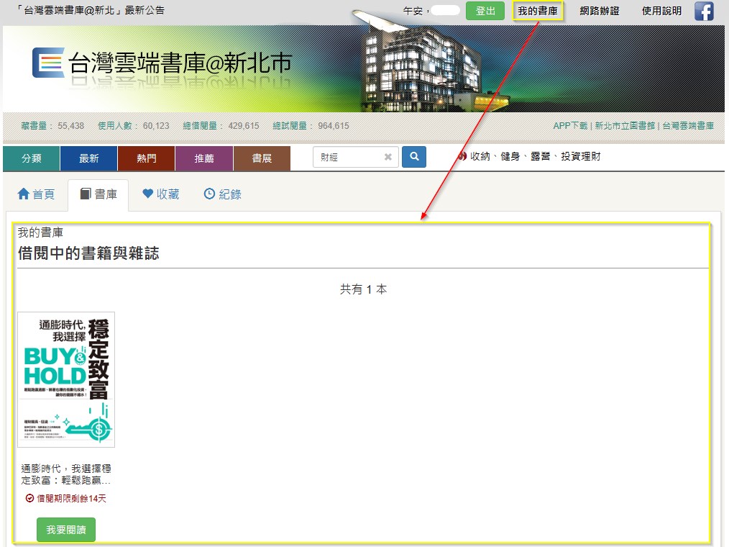The image size is (729, 547).
Task: Click 總借閱量 429,615 statistic
Action: click(221, 126)
